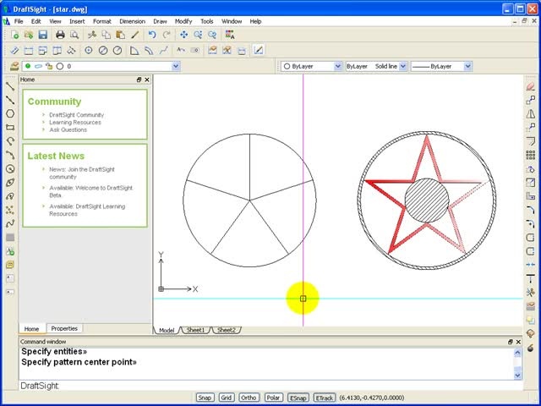This screenshot has width=541, height=406.
Task: Open the Ask Questions link
Action: pos(68,129)
